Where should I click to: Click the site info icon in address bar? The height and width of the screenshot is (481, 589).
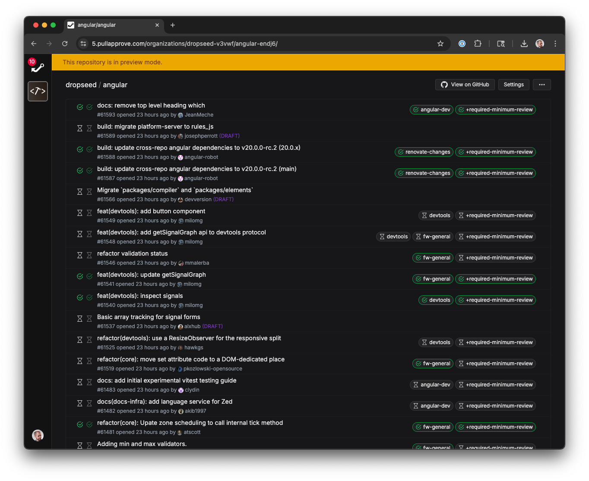pos(84,44)
